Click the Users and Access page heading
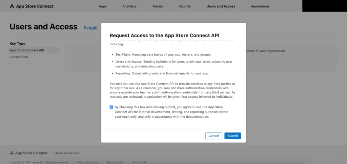Viewport: 347px width, 164px height. [44, 27]
